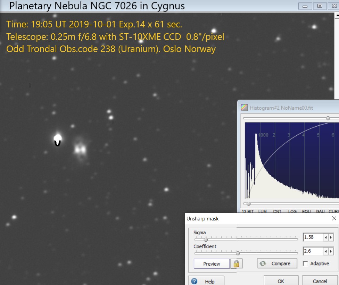Image resolution: width=339 pixels, height=285 pixels.
Task: Decrease Sigma value with left arrow
Action: pos(326,237)
